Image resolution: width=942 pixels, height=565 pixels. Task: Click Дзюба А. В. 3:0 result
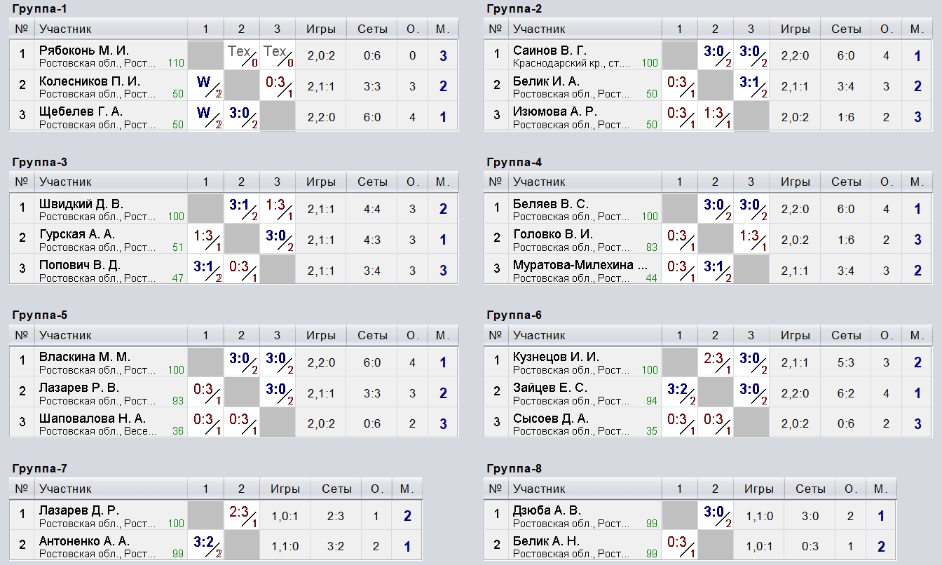715,515
